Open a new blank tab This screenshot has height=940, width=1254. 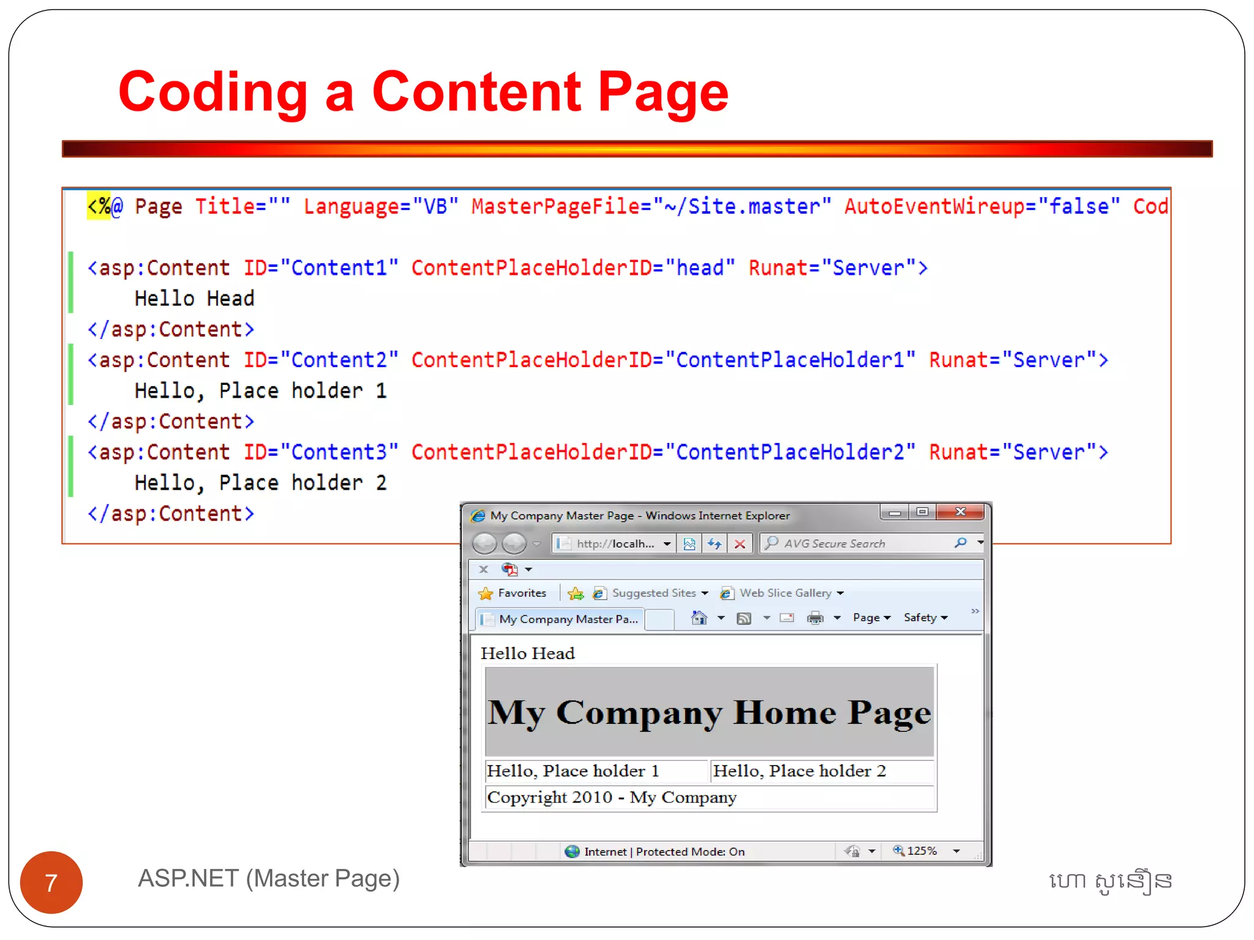coord(660,619)
